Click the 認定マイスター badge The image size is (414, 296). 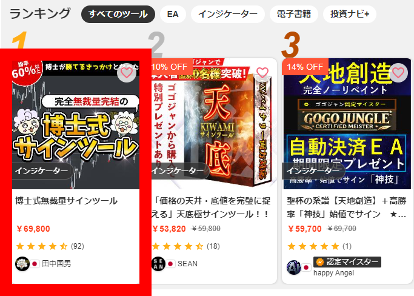347,262
